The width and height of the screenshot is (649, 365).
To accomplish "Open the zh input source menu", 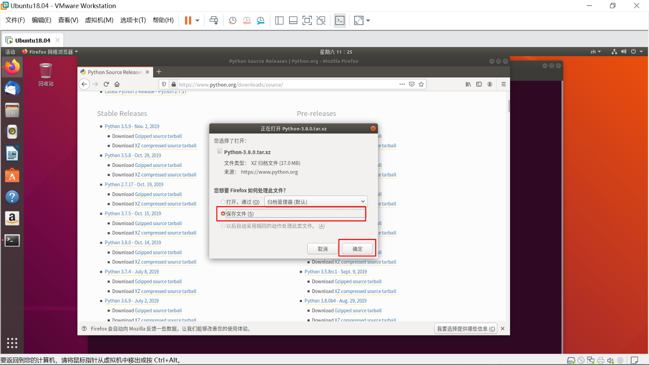I will point(595,52).
